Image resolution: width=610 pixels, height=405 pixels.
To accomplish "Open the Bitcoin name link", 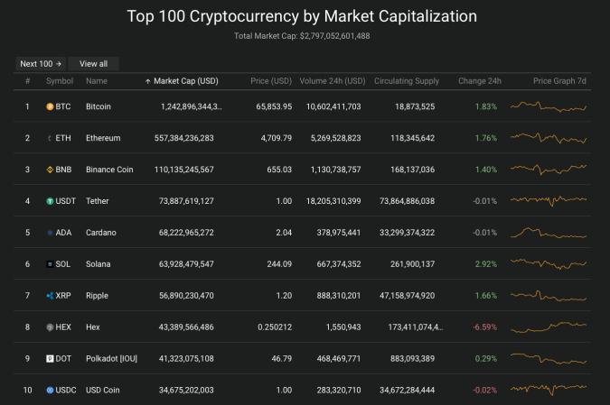I will click(98, 106).
